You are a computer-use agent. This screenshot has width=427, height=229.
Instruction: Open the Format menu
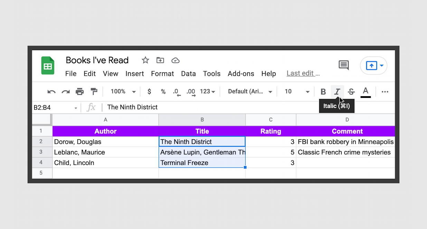pos(162,73)
